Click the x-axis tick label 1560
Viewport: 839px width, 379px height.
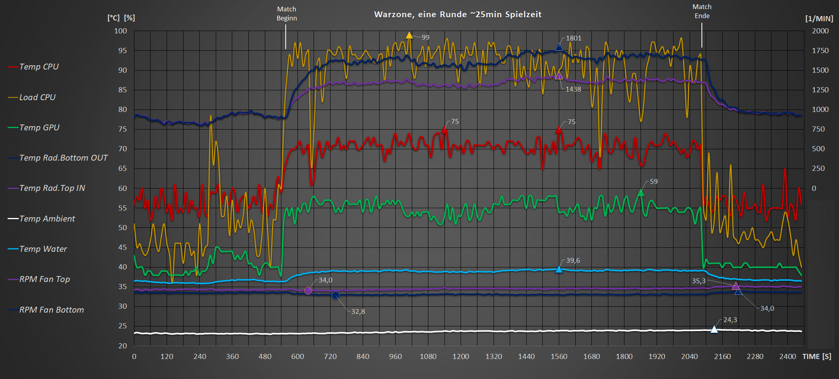click(559, 356)
